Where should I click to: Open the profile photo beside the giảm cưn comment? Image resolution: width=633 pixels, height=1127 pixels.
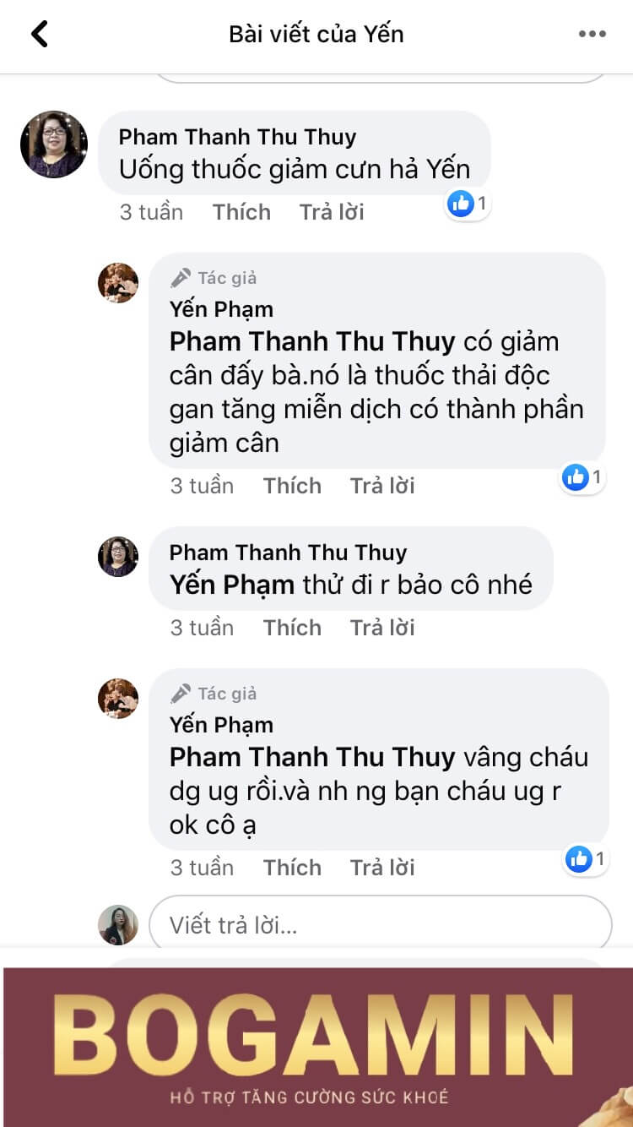point(54,144)
